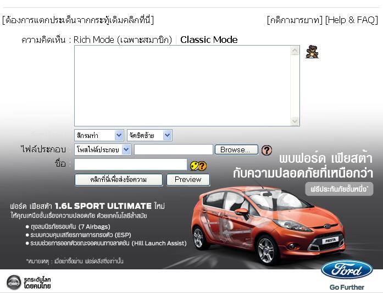Viewport: 383px width, 293px height.
Task: Click the round car badge logo at bottom left
Action: point(14,283)
